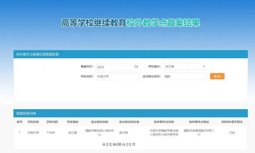Click the 备案年份 label
255x153 pixels.
(x=87, y=67)
